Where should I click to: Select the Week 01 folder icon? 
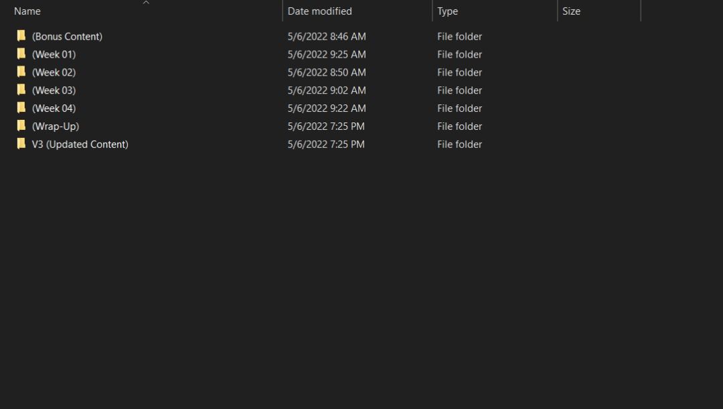[21, 54]
